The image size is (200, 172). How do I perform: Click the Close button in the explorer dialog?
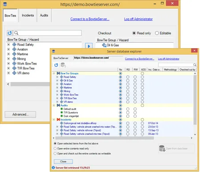click(x=63, y=161)
